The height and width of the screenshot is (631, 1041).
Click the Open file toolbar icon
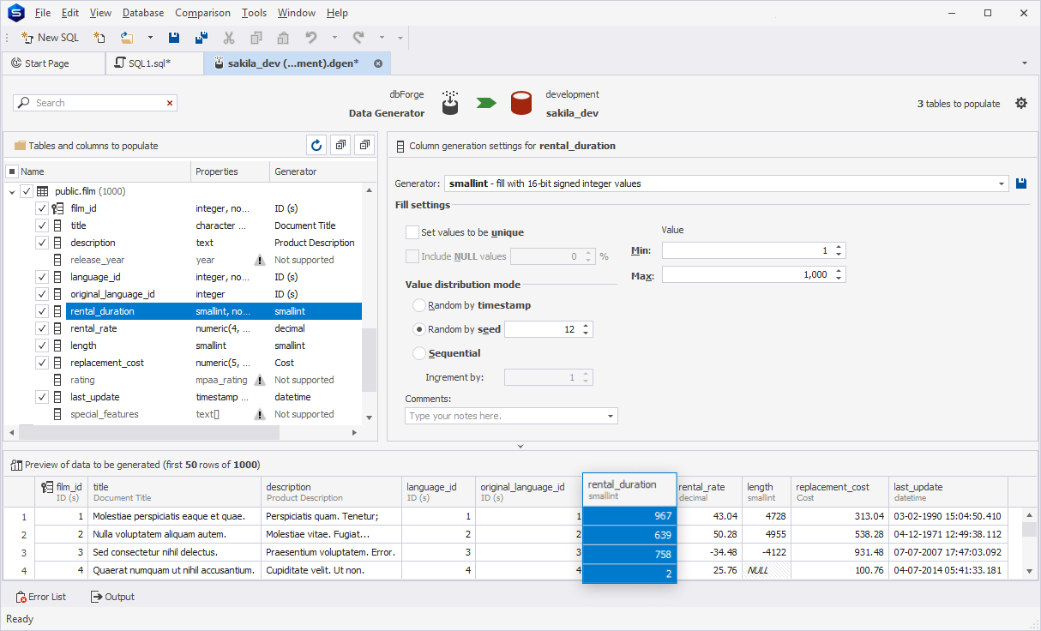(x=126, y=38)
